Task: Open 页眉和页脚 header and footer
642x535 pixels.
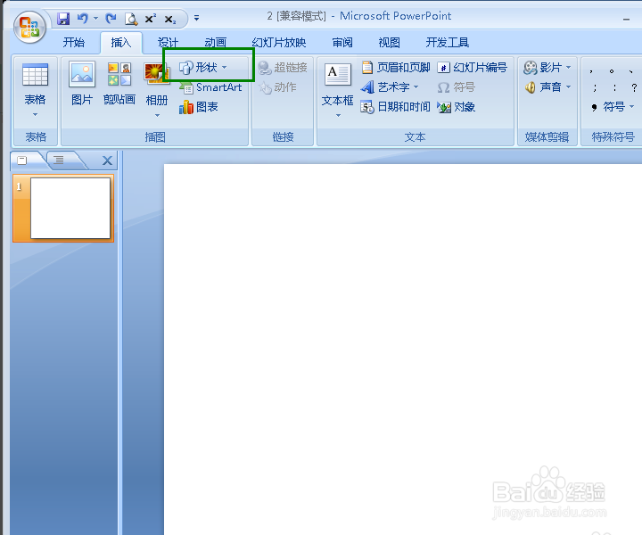Action: tap(396, 67)
